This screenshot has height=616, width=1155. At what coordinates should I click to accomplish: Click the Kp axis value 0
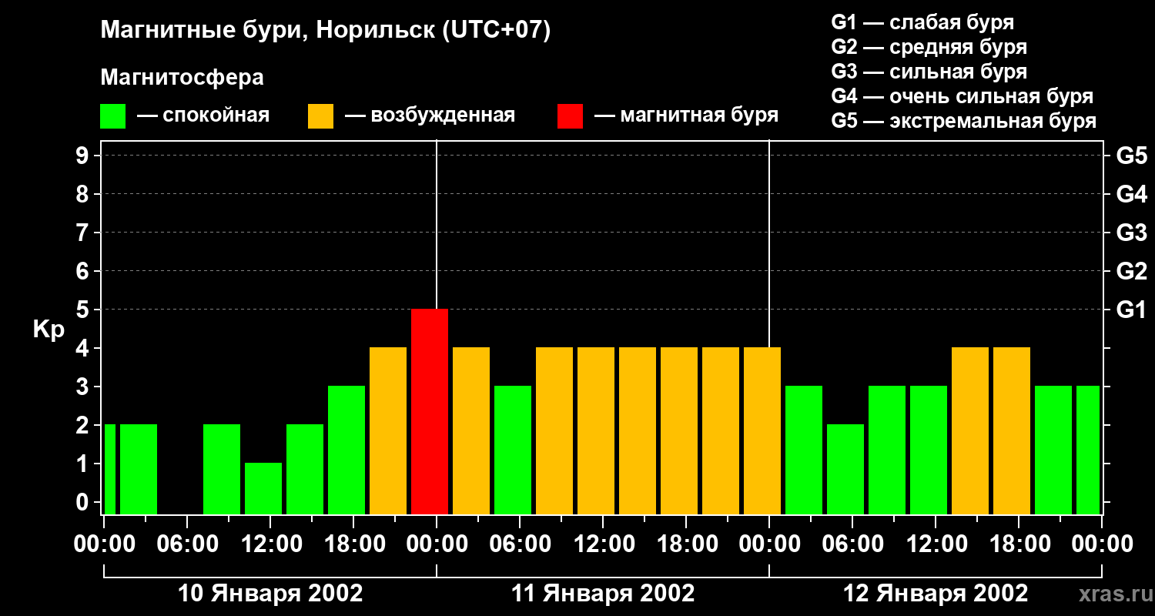click(84, 502)
